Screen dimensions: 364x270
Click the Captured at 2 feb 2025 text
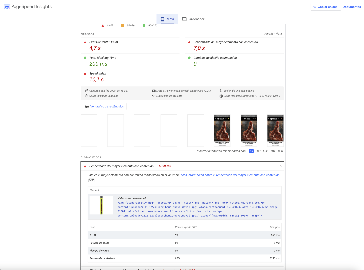109,91
